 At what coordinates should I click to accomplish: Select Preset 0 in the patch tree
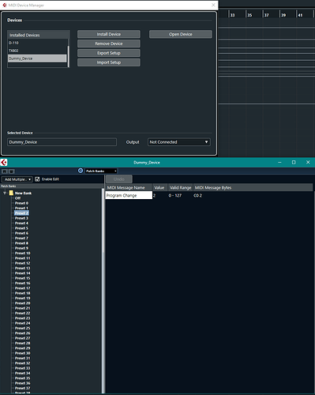click(21, 203)
